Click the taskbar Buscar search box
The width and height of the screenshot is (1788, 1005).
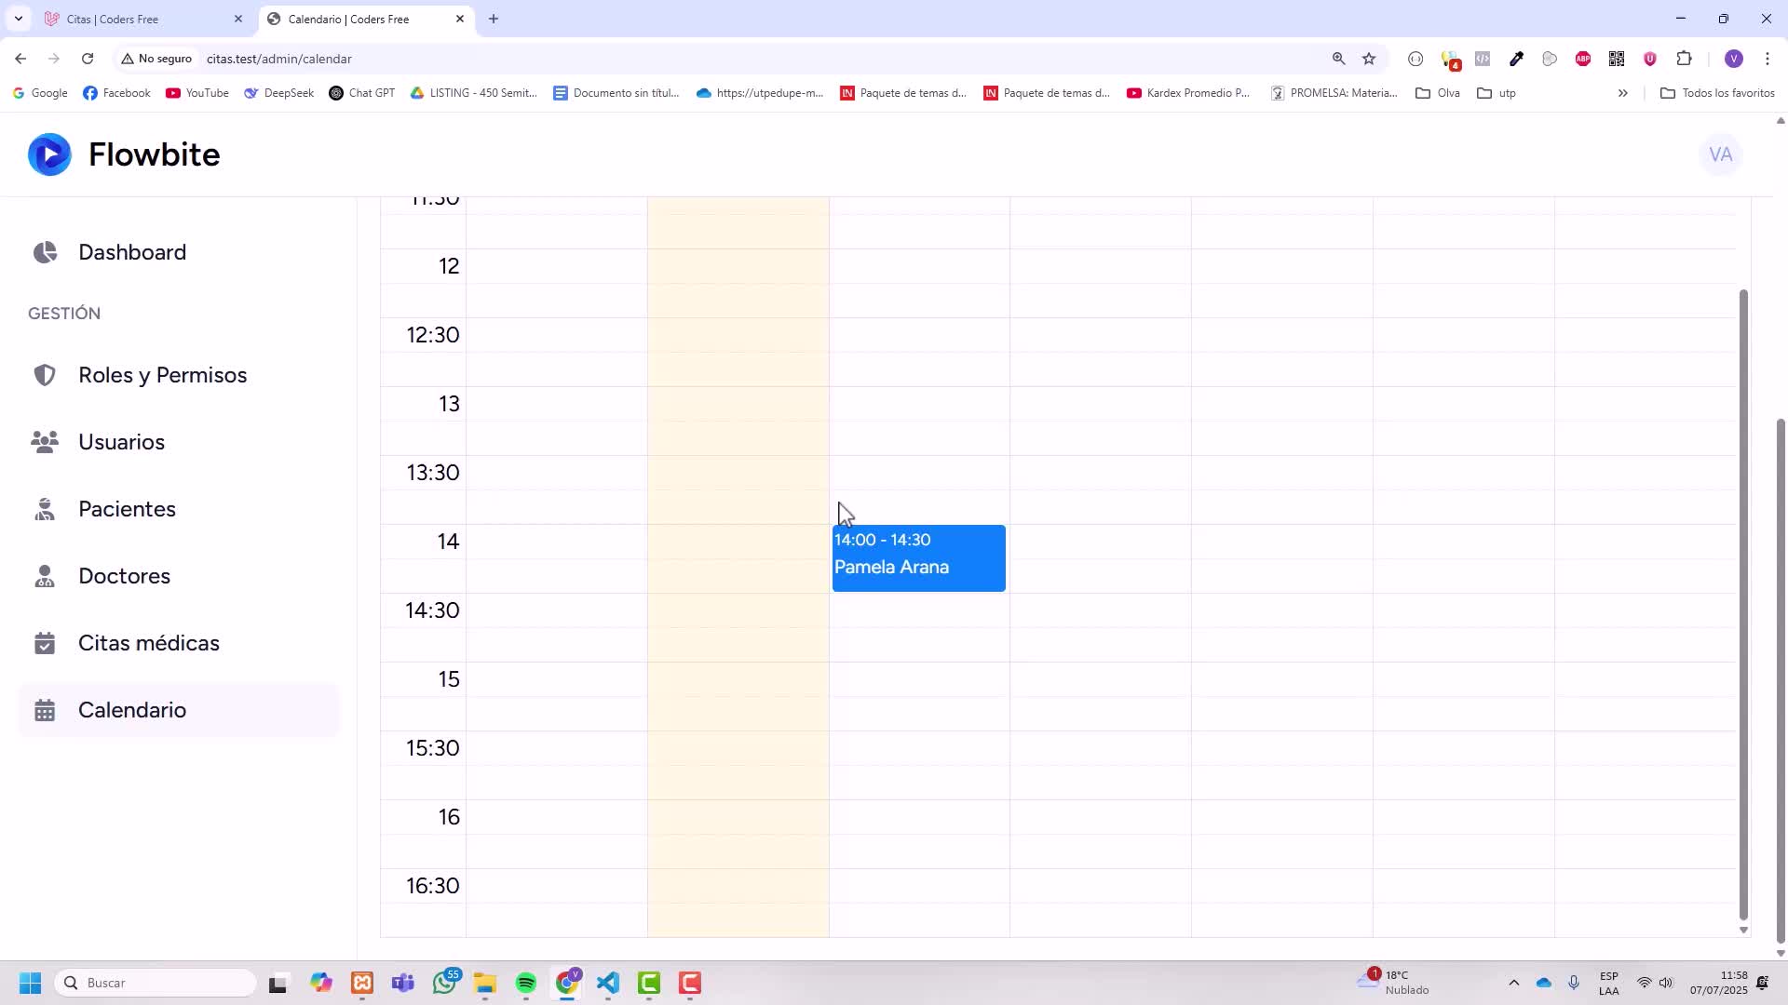[x=156, y=984]
